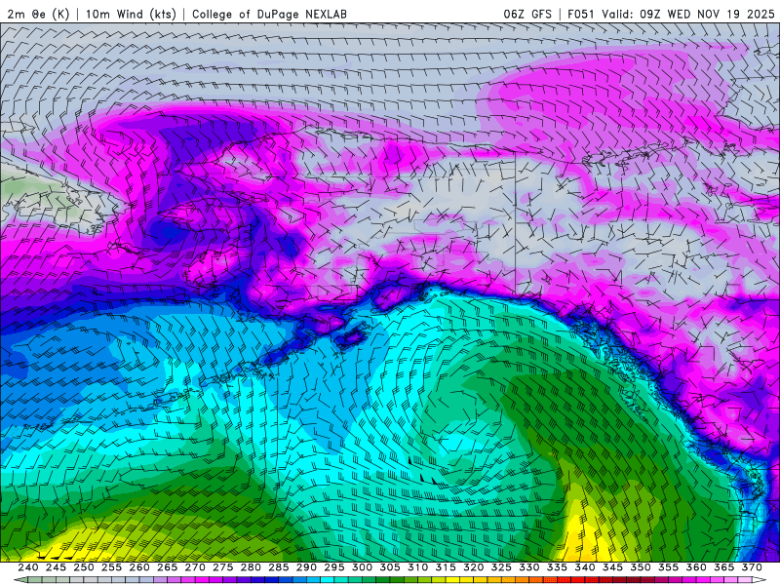Select the 285 colorbar scale label

(x=279, y=567)
